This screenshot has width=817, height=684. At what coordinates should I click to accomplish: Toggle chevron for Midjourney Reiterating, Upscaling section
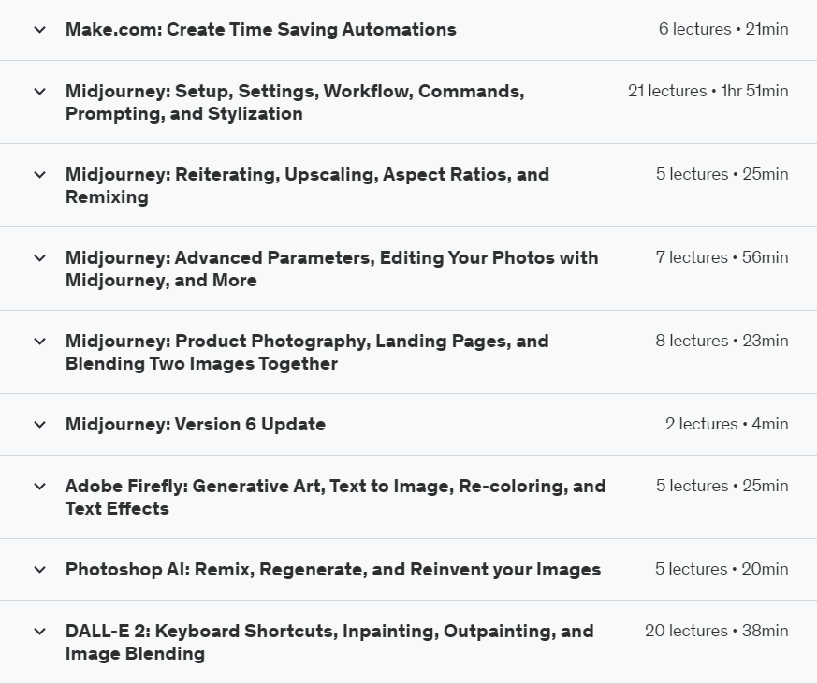point(39,175)
